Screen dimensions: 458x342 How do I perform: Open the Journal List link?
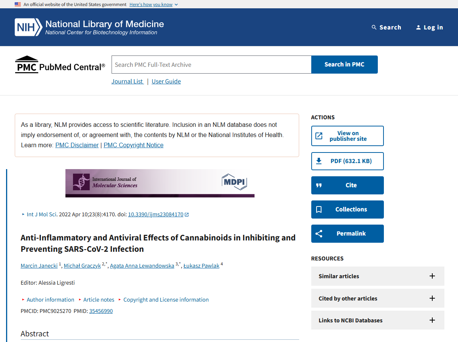[127, 81]
